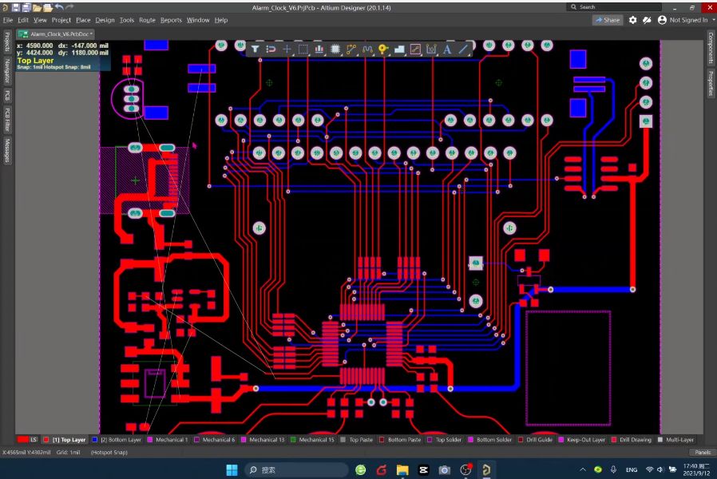Viewport: 717px width, 479px height.
Task: Click the Search field in title bar
Action: click(614, 7)
